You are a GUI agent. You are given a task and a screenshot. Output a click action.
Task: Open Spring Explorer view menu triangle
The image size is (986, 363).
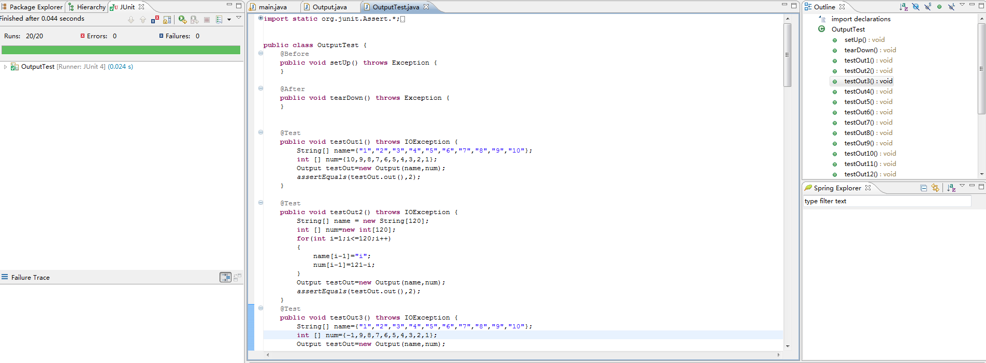(962, 186)
